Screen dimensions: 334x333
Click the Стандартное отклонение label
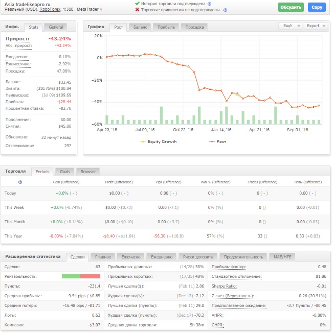tap(236, 276)
